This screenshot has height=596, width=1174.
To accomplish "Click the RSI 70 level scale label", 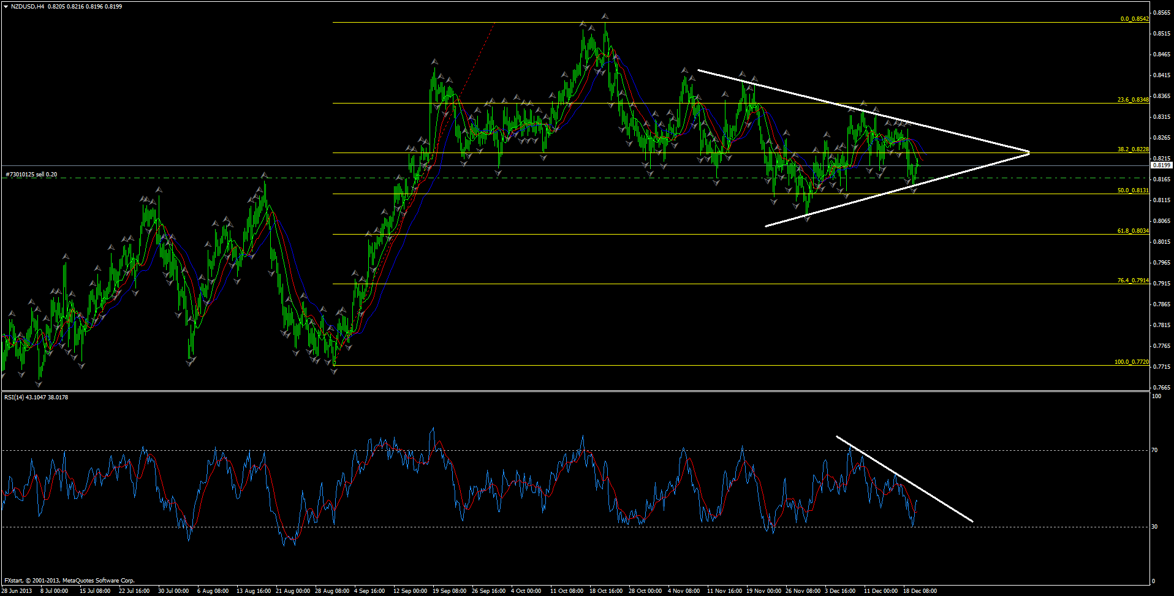I will click(1154, 450).
